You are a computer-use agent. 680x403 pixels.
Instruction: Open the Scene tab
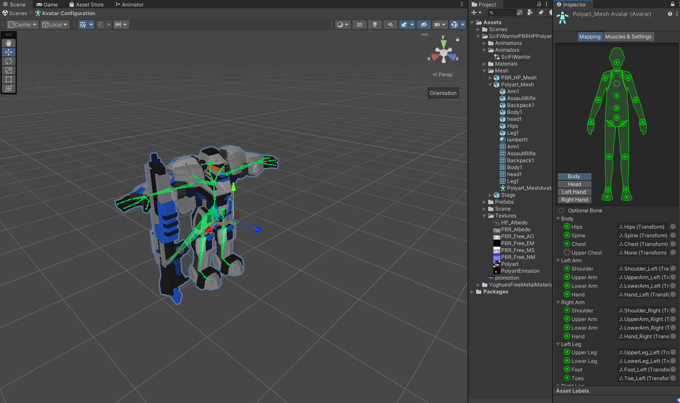(x=14, y=4)
